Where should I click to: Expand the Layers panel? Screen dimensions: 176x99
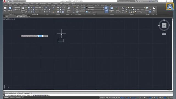click(x=133, y=14)
